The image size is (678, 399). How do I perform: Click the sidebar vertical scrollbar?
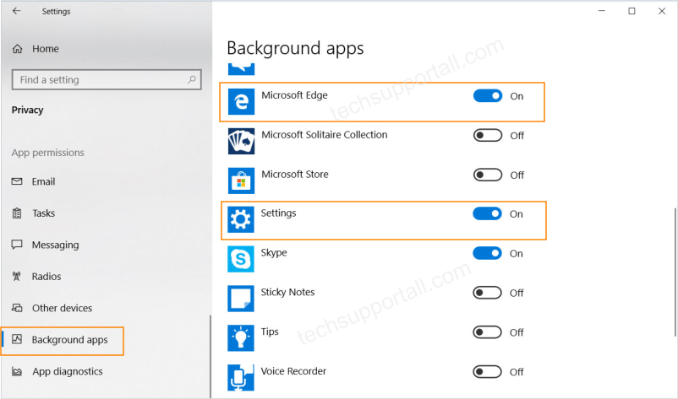(211, 356)
